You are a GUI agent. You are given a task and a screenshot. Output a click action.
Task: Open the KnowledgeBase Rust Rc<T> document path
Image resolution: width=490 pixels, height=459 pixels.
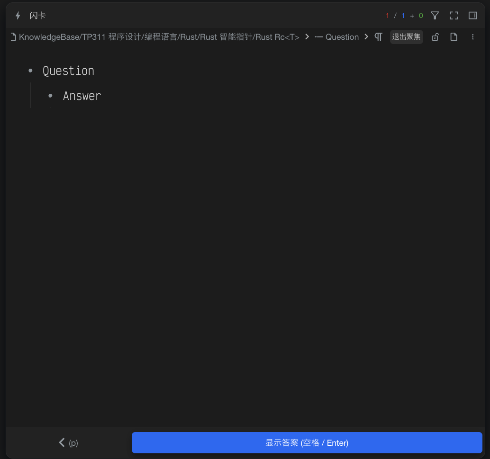(159, 37)
